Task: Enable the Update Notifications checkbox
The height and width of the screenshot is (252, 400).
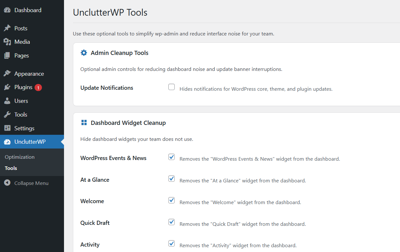Action: tap(172, 87)
